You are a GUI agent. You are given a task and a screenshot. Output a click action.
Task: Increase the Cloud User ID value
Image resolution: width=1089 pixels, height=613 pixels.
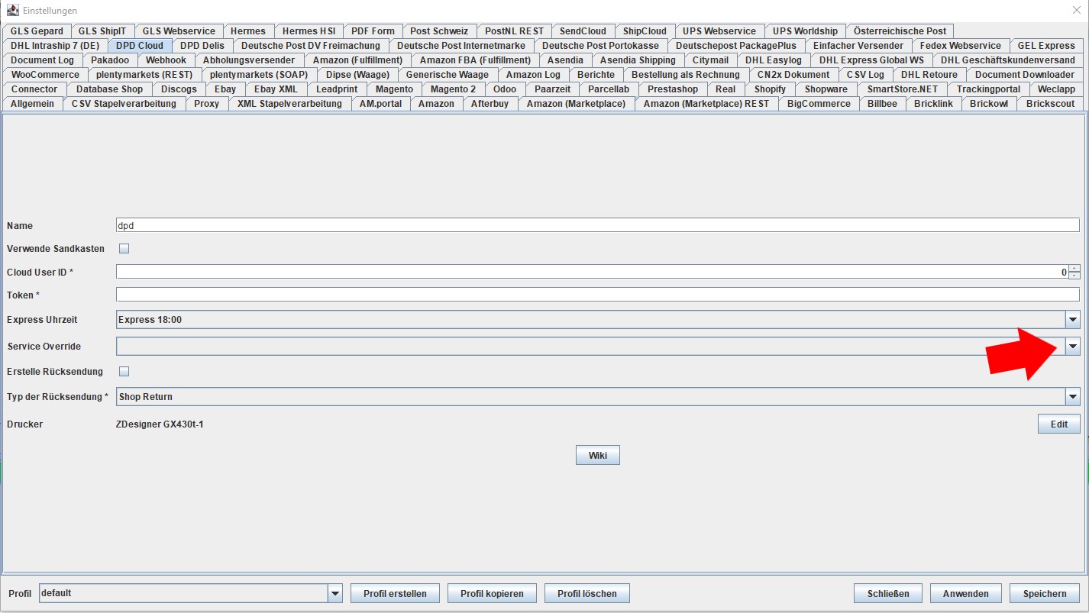point(1074,269)
